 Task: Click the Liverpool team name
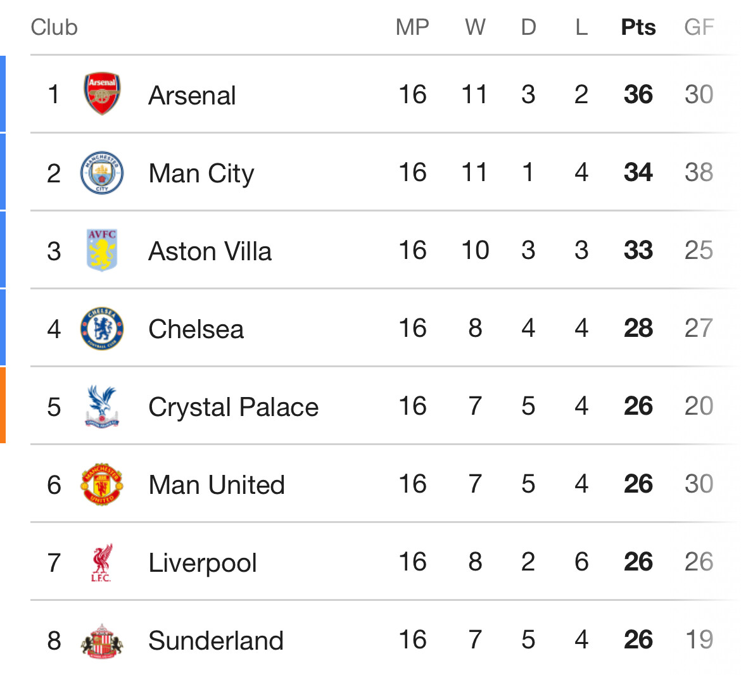(203, 563)
